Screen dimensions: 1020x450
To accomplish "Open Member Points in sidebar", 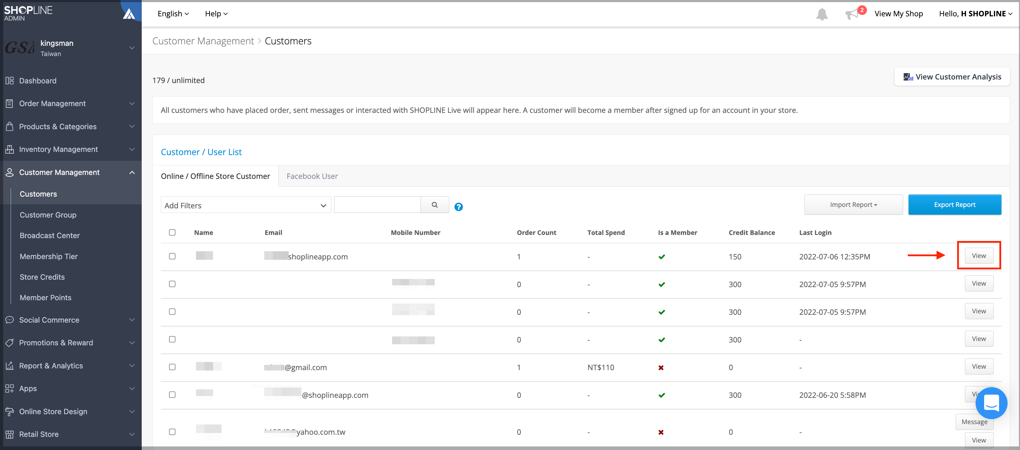I will 45,298.
